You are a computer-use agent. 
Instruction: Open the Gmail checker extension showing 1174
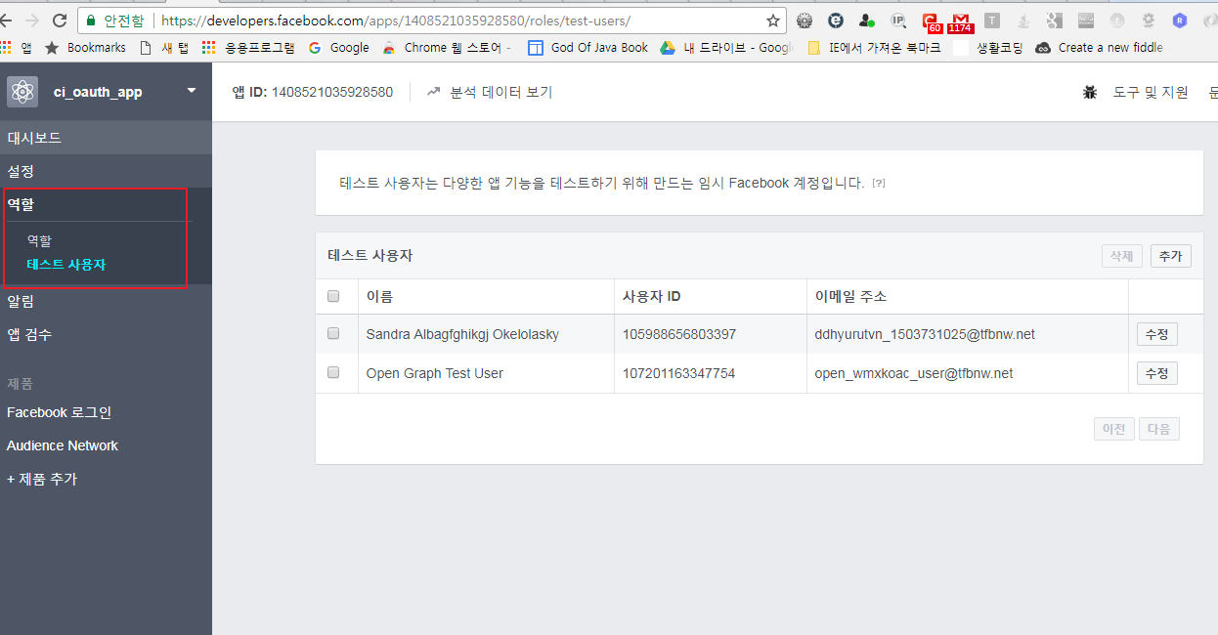961,21
